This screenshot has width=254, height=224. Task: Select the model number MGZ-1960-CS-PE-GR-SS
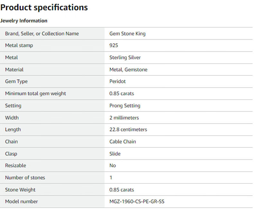[137, 202]
